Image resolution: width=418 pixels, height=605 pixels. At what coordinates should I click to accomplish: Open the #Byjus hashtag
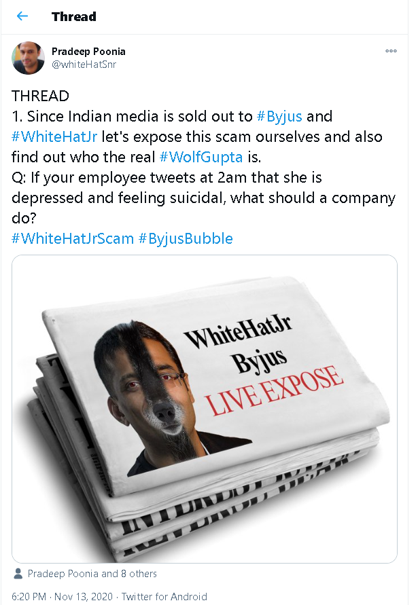point(279,116)
